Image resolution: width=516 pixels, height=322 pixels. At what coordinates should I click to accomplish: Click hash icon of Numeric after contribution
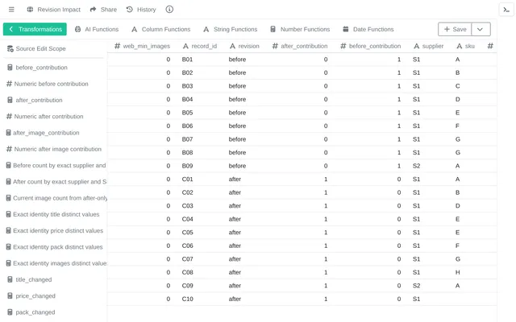pyautogui.click(x=9, y=116)
